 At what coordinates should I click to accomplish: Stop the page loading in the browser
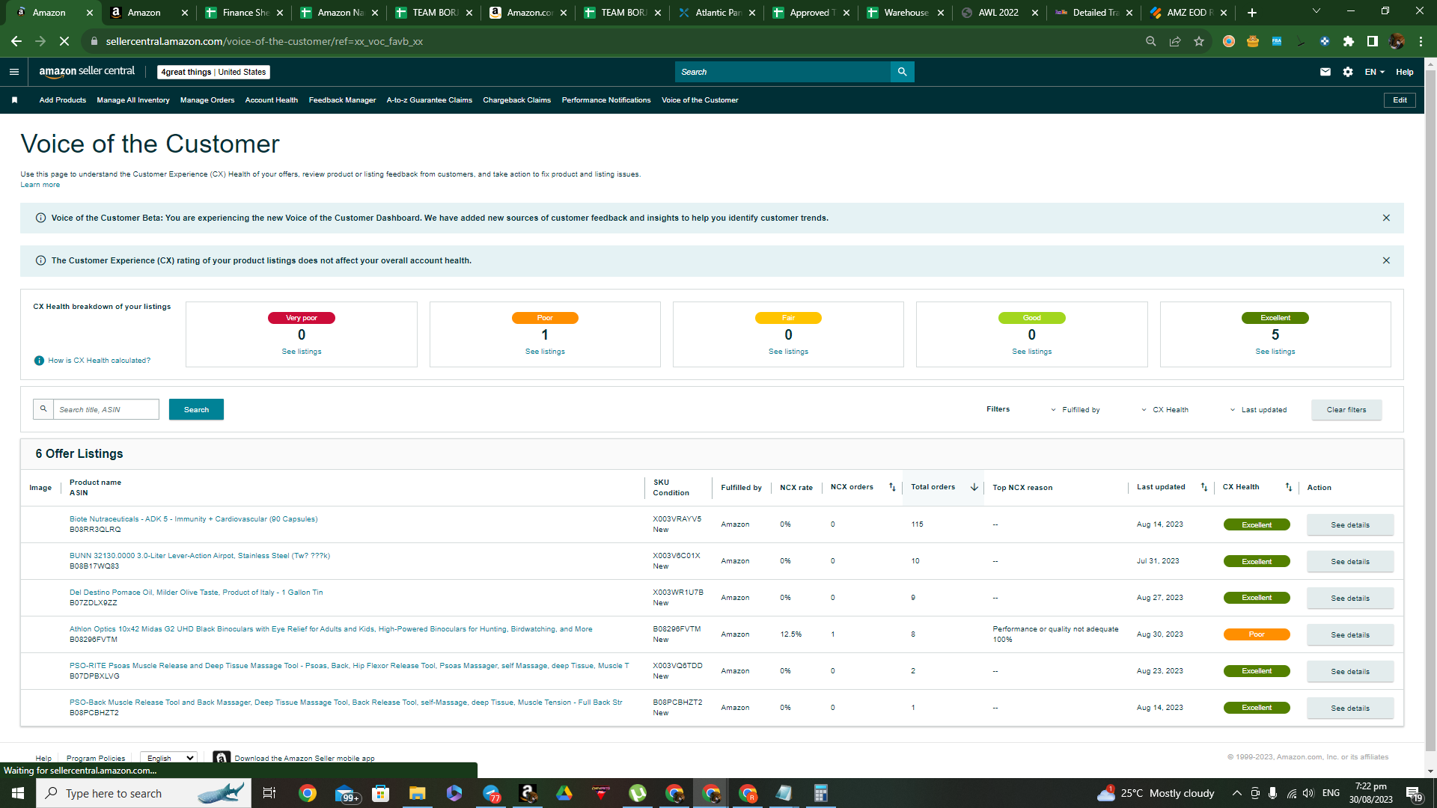(64, 41)
